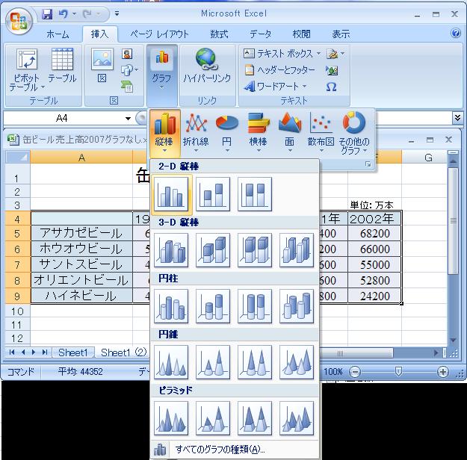Open Excel help question mark
Viewport: 467px width, 460px height.
tap(455, 33)
